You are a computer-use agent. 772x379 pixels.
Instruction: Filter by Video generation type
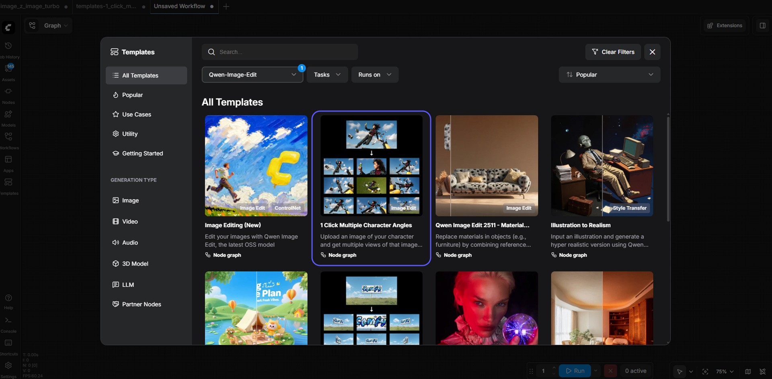(x=146, y=222)
